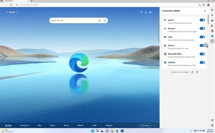Viewport: 215px width, 133px height.
Task: Select the Sports feed tab
Action: [x=53, y=125]
